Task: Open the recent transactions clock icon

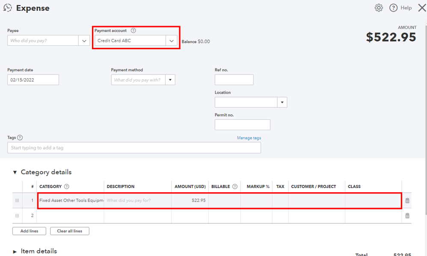Action: tap(8, 8)
